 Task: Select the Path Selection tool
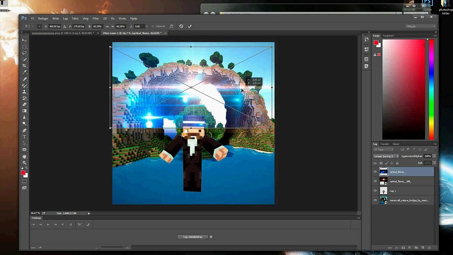pos(24,143)
